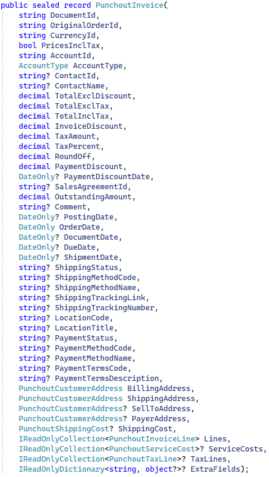Click the ShippingCost parameter name
The width and height of the screenshot is (269, 477).
145,428
